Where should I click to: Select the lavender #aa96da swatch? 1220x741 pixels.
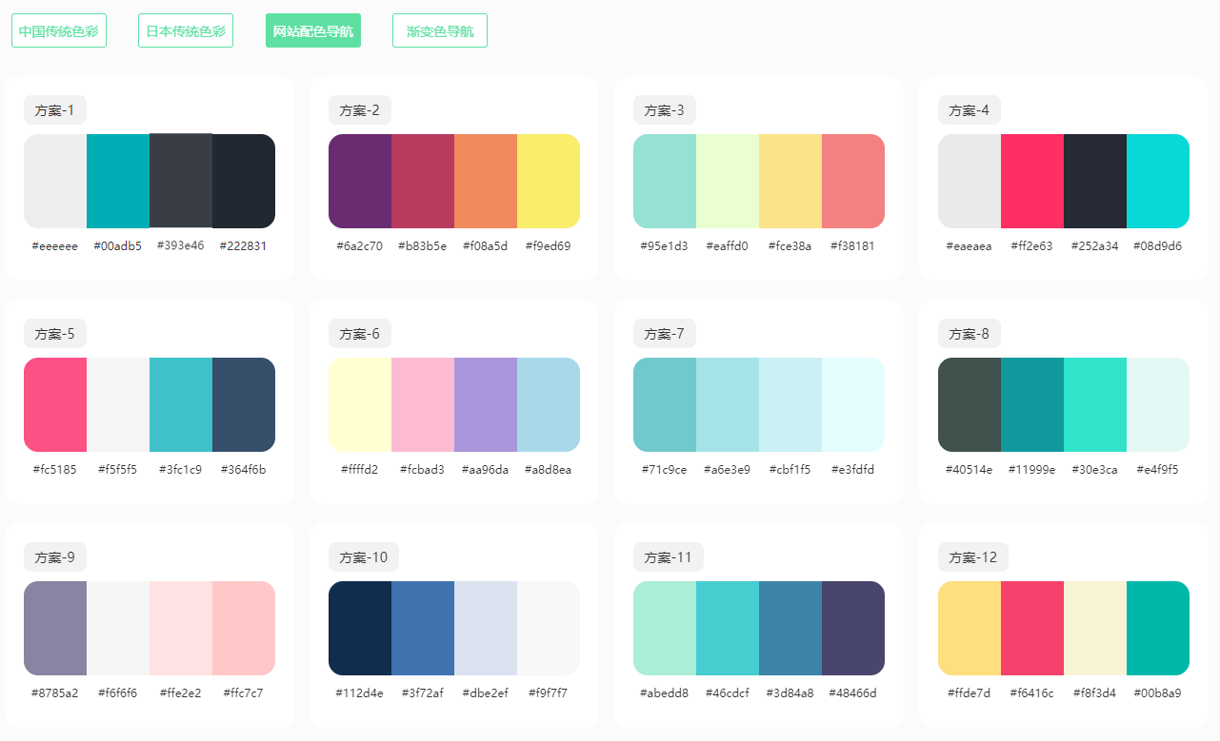[x=486, y=404]
